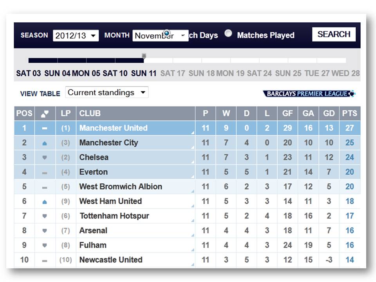Image resolution: width=376 pixels, height=282 pixels.
Task: Open the Newcastle United club link
Action: click(x=111, y=260)
